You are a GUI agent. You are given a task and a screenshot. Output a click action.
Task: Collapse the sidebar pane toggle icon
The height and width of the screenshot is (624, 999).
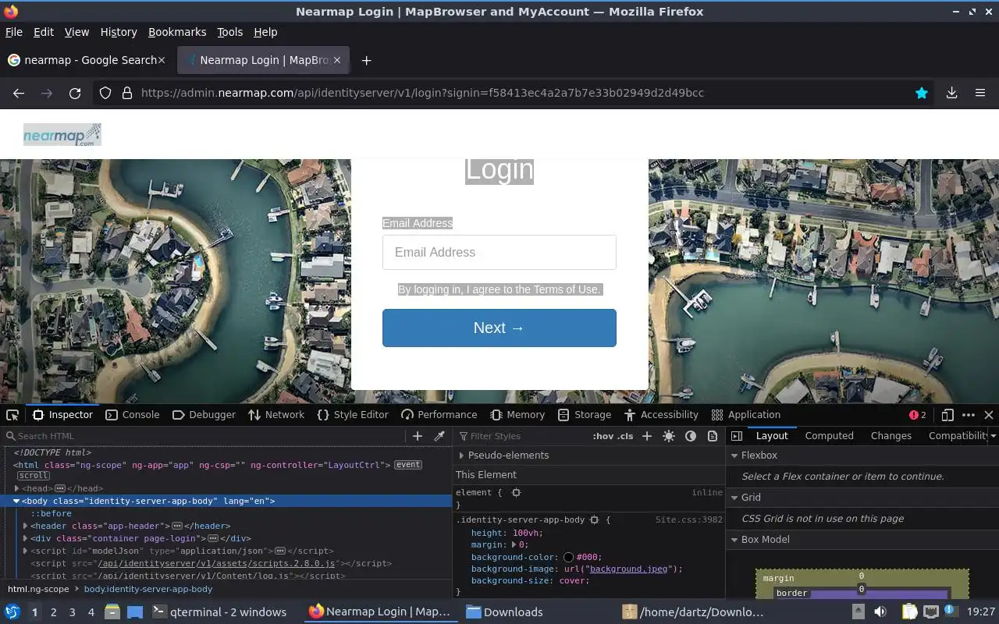point(737,436)
